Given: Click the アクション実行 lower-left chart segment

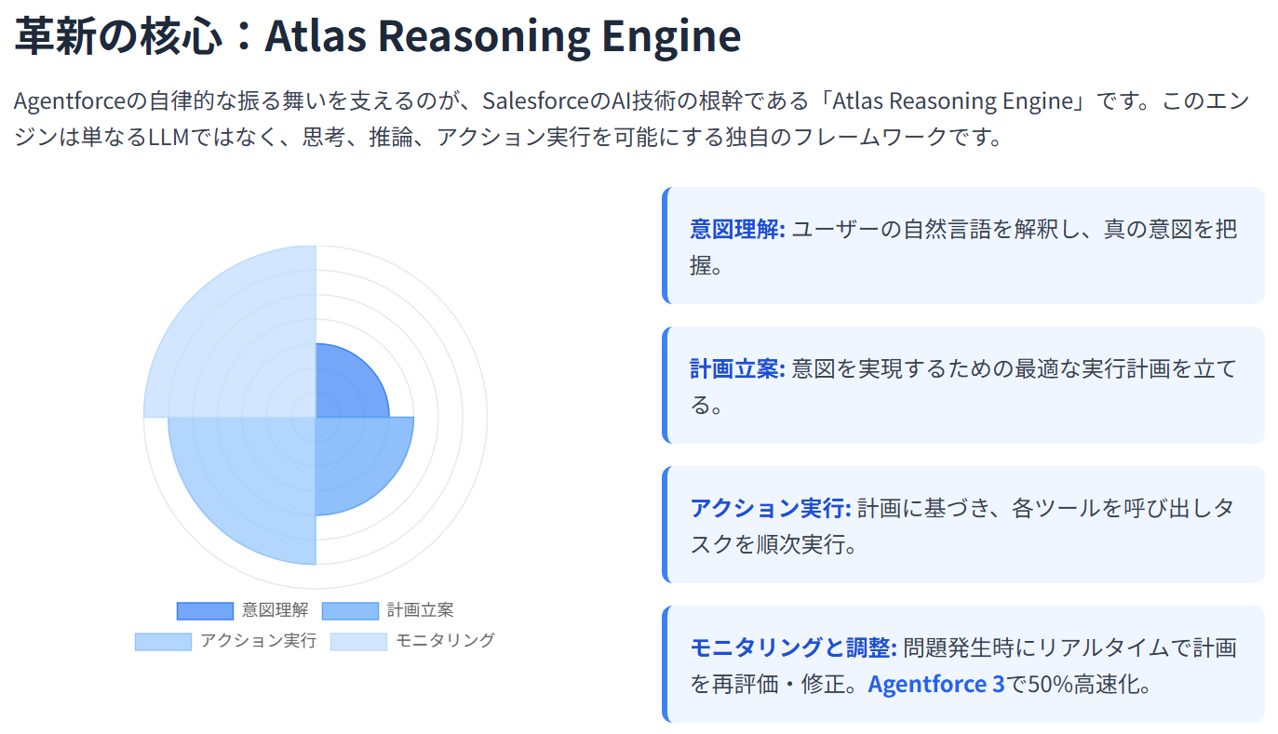Looking at the screenshot, I should click(x=242, y=488).
